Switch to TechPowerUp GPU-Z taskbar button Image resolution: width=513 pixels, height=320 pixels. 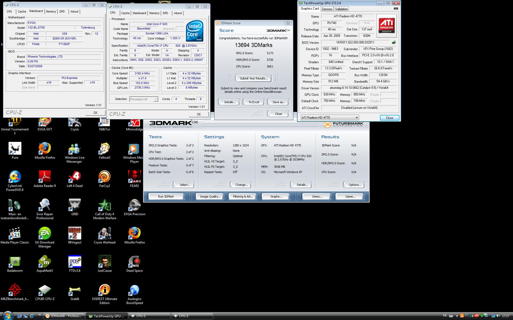click(107, 316)
